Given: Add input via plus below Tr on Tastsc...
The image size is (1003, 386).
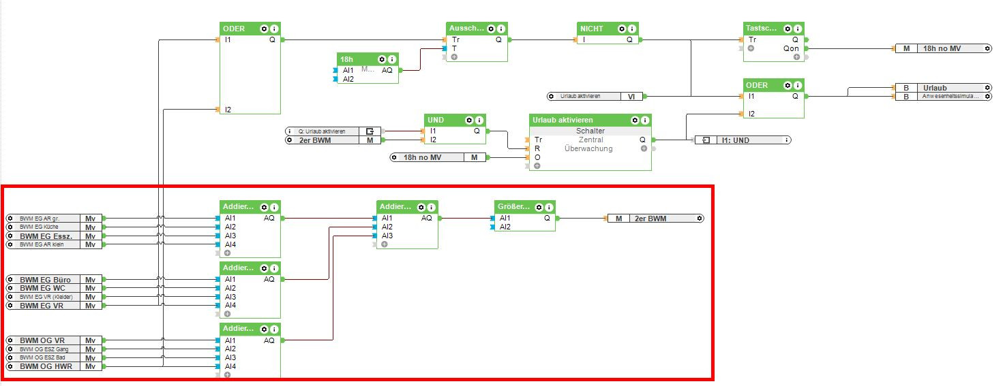Looking at the screenshot, I should pos(751,48).
